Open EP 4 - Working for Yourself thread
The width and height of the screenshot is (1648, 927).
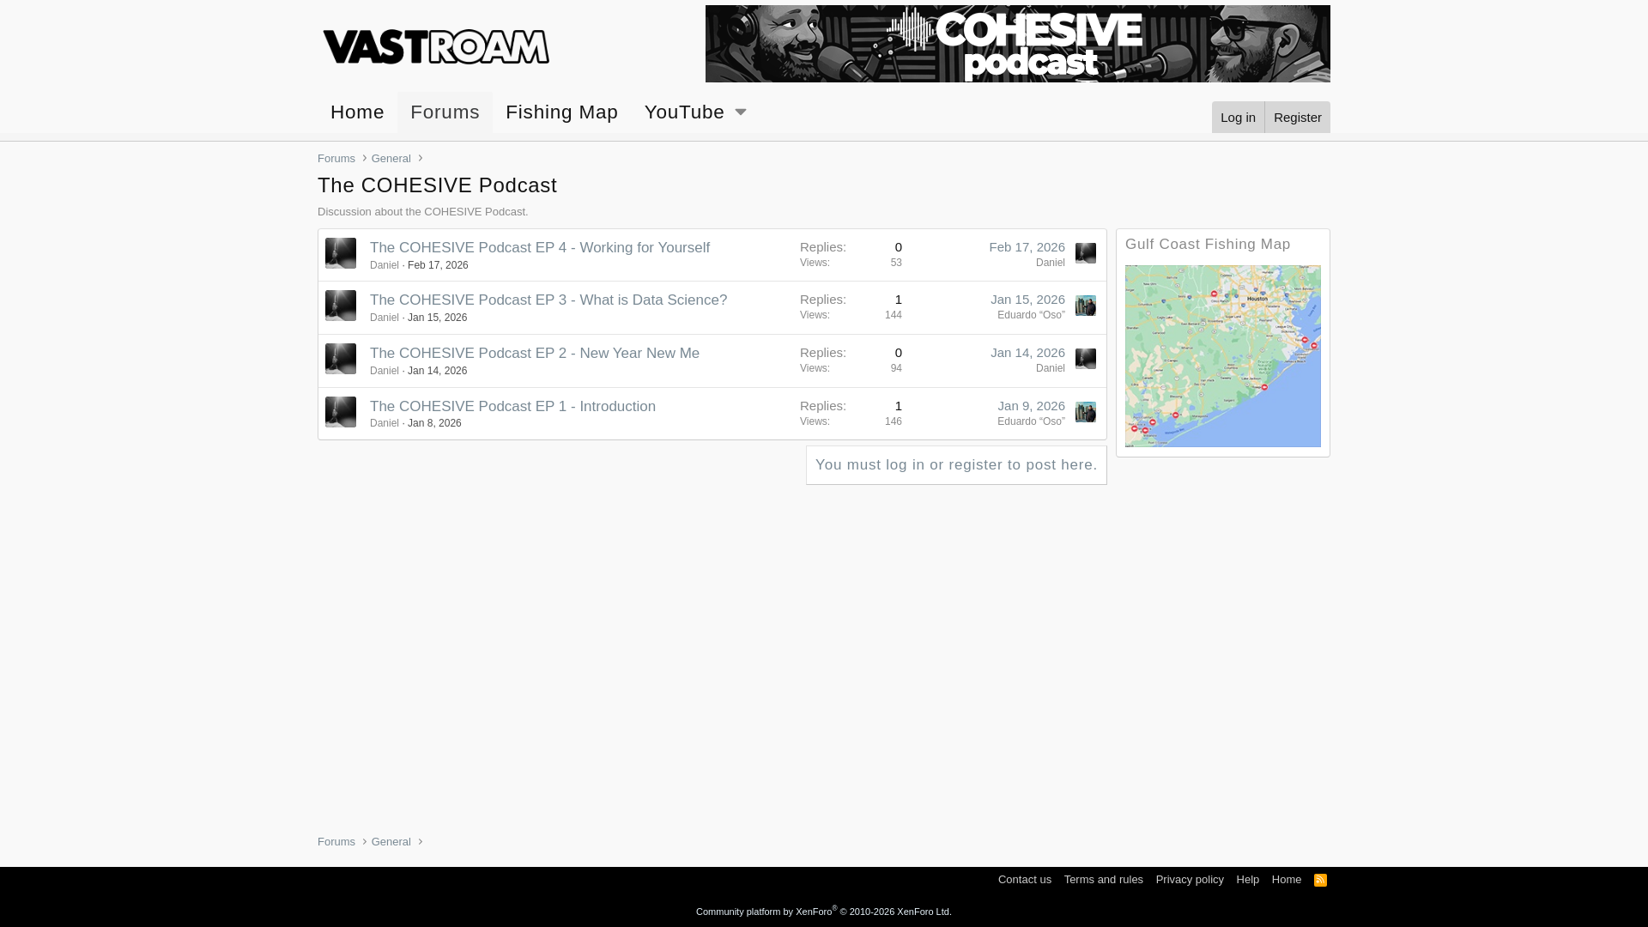pos(540,247)
